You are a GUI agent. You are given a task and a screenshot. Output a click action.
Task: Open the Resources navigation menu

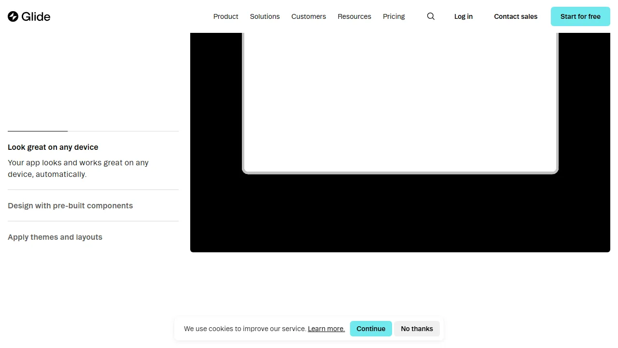pos(354,16)
